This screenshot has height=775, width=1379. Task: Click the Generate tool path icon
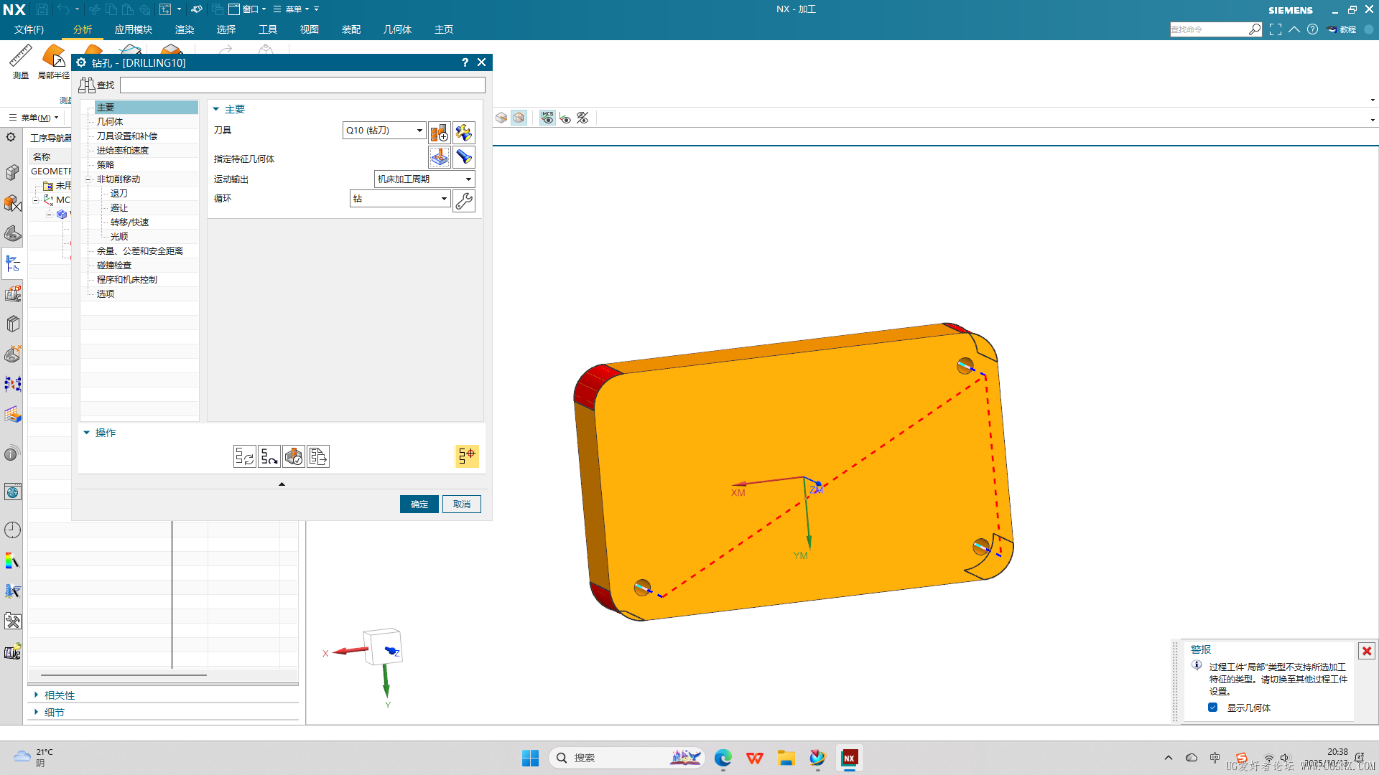click(245, 456)
